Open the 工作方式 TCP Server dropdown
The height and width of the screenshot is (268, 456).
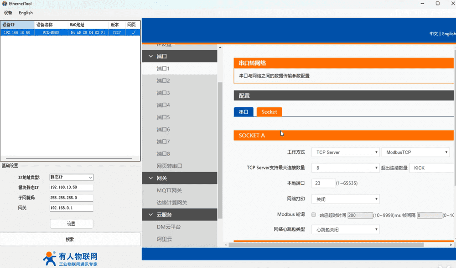pyautogui.click(x=345, y=152)
